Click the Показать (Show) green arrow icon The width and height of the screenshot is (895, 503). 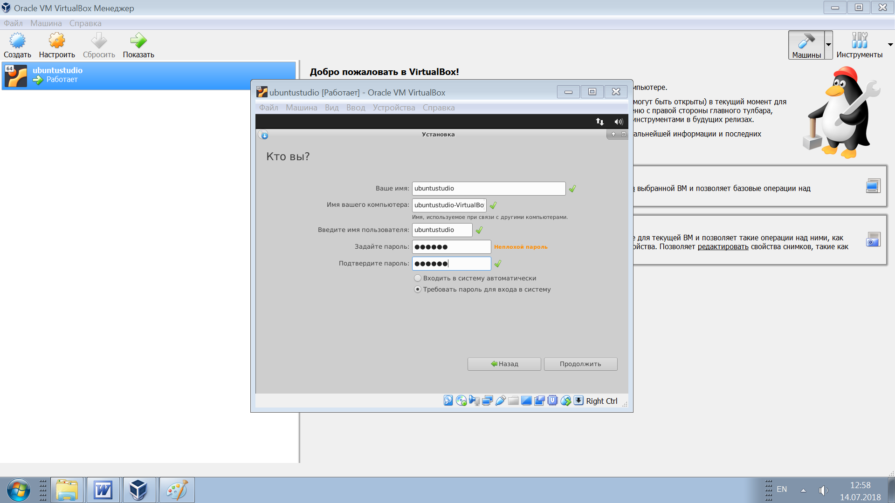(x=138, y=45)
